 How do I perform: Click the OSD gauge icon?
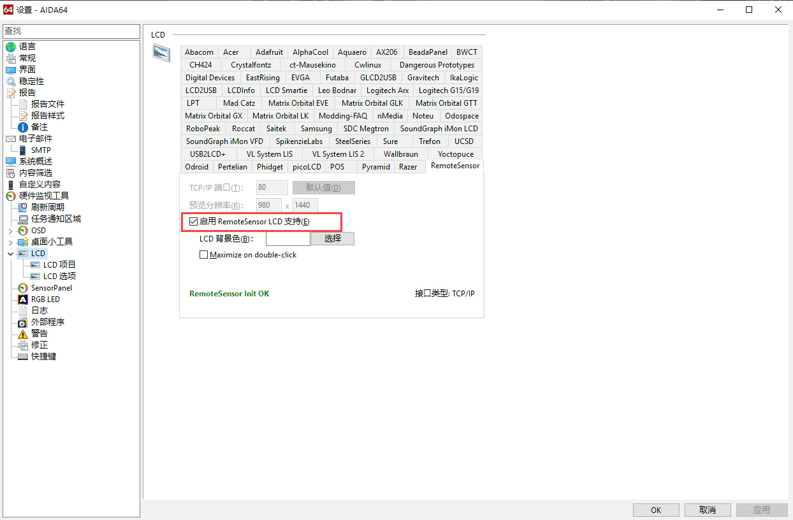23,230
